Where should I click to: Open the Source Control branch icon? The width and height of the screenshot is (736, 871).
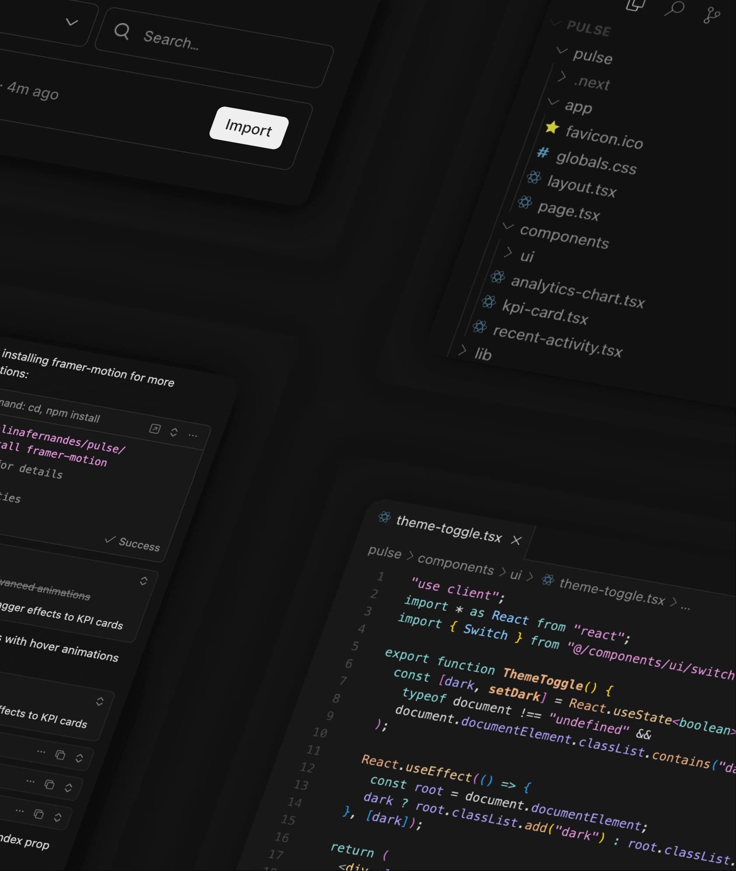tap(712, 15)
